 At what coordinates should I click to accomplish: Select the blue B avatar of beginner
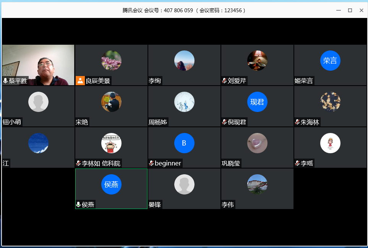coord(184,143)
